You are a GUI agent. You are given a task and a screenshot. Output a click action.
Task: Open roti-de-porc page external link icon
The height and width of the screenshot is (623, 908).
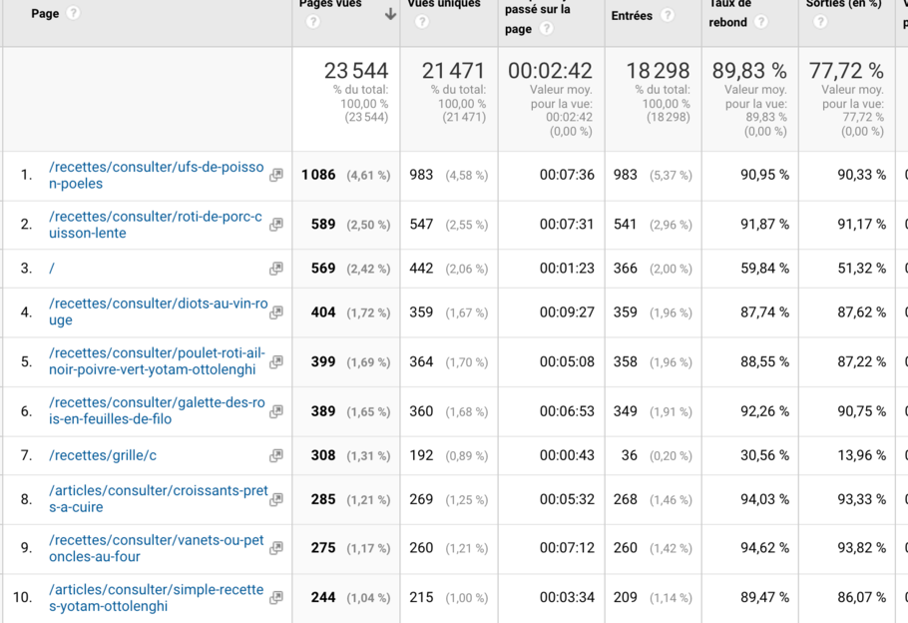coord(276,225)
